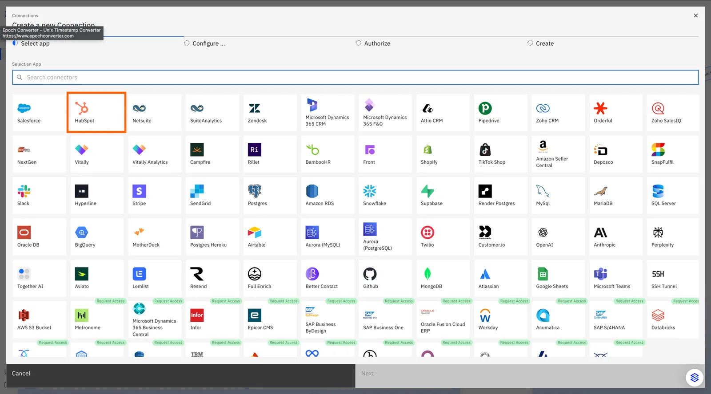Pick the Zoho CRM connector
711x394 pixels.
(558, 113)
